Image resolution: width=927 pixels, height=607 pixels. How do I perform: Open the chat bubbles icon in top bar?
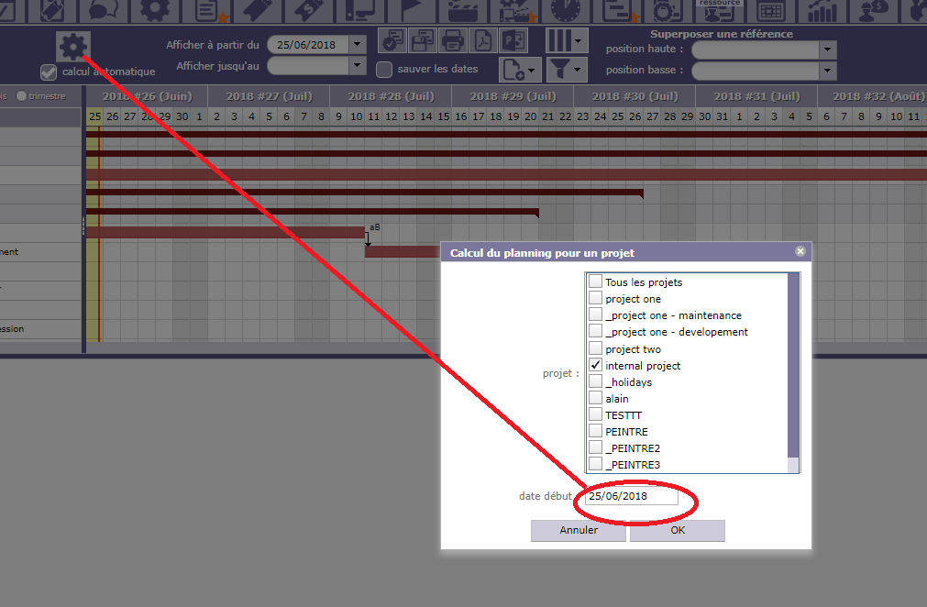[103, 10]
